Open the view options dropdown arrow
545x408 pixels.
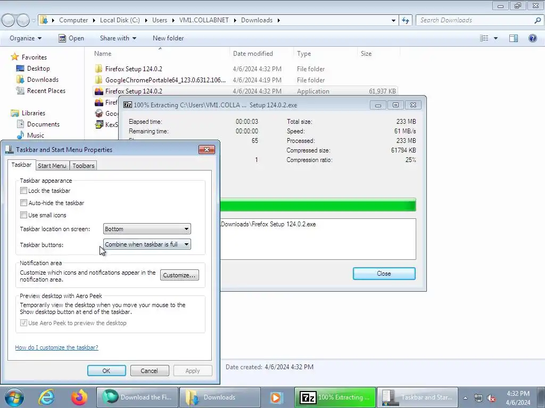pos(496,38)
